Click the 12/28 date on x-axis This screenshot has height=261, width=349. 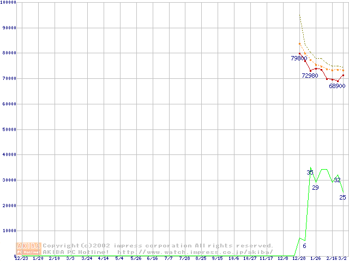(299, 259)
